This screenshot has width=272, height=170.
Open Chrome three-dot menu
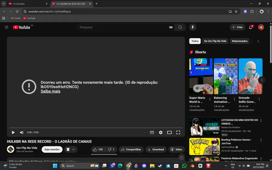coord(268,11)
